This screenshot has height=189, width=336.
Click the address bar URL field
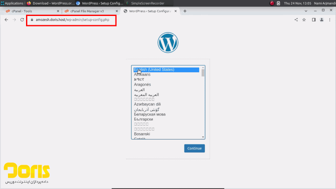(72, 20)
